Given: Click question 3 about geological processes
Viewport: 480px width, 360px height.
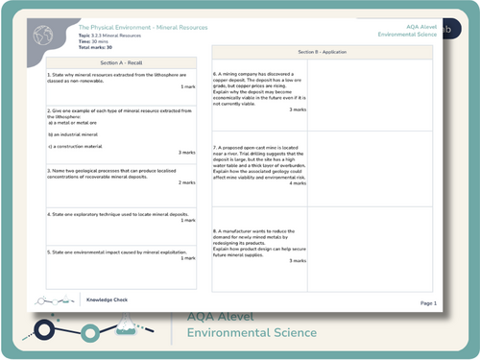Looking at the screenshot, I should click(x=111, y=174).
